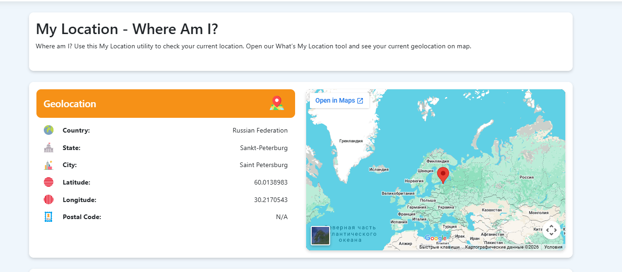
Task: Click the city buildings icon beside City
Action: tap(48, 165)
